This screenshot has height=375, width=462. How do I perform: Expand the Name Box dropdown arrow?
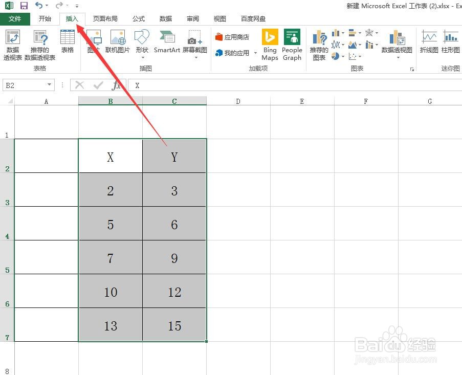(x=49, y=85)
